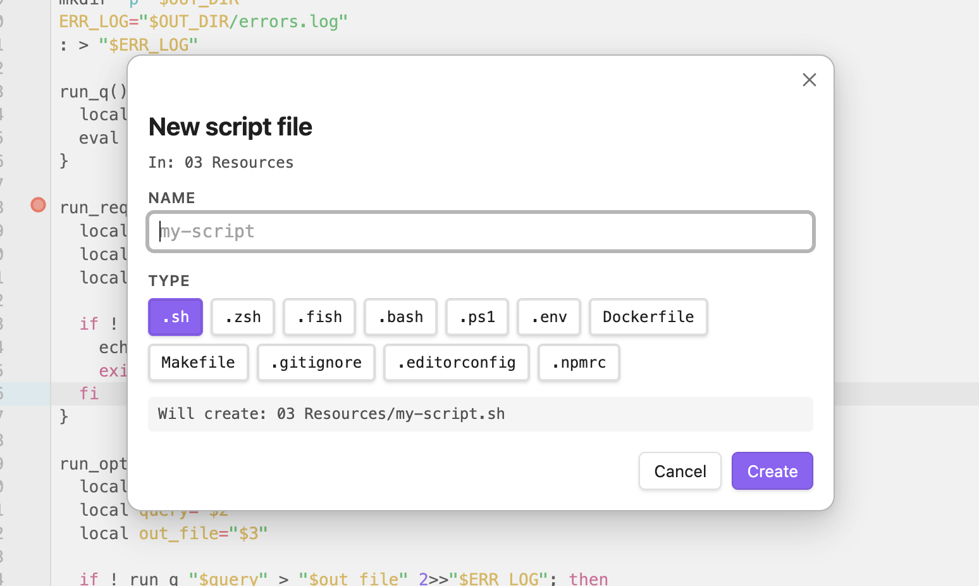Cancel the new script dialog
979x586 pixels.
tap(680, 471)
